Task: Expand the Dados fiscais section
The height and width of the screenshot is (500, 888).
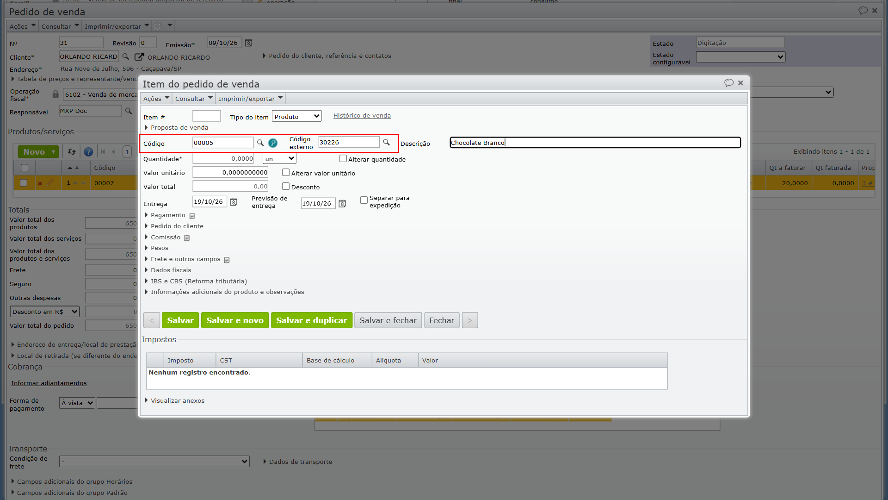Action: tap(171, 270)
